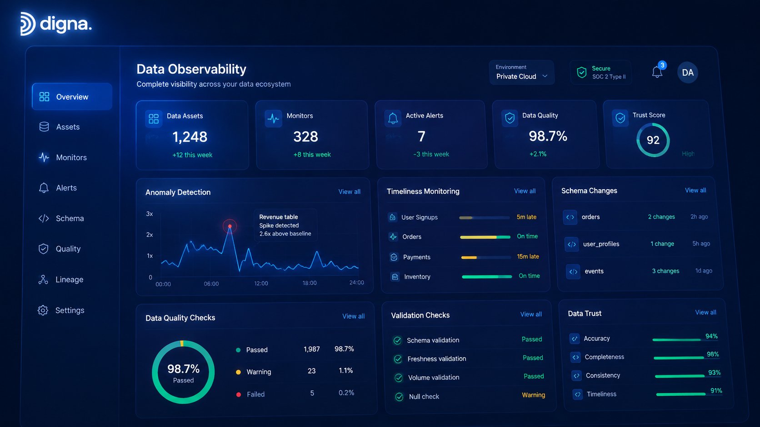Click the '5m late' User Signups status
This screenshot has width=760, height=427.
(x=526, y=217)
